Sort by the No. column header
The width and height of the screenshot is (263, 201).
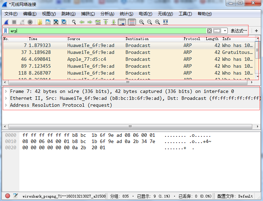[15, 39]
